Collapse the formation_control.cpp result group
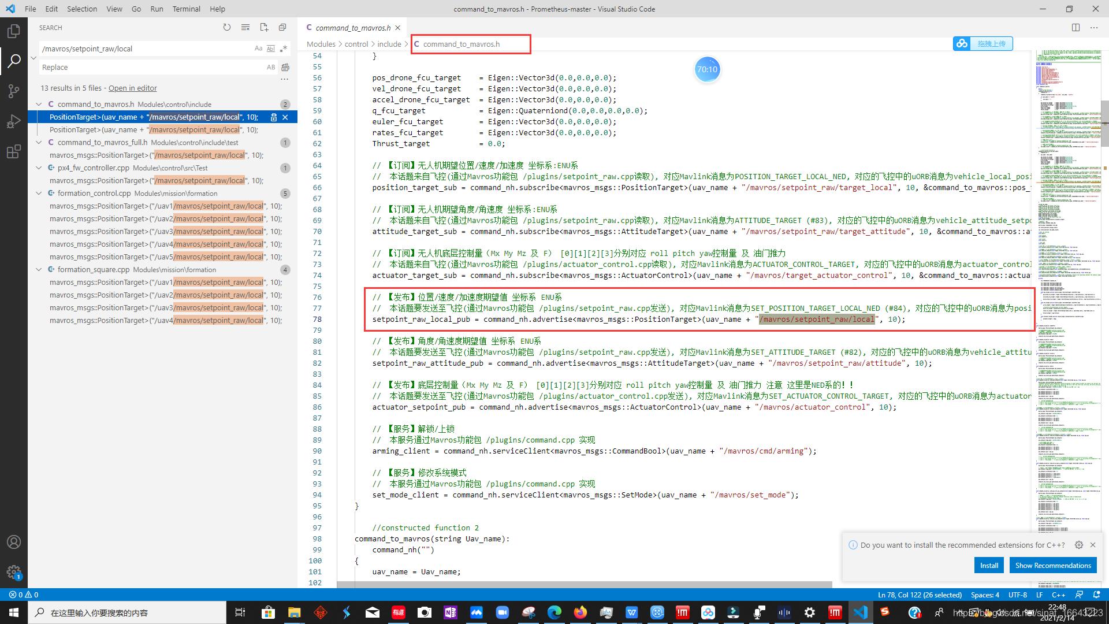 point(39,193)
